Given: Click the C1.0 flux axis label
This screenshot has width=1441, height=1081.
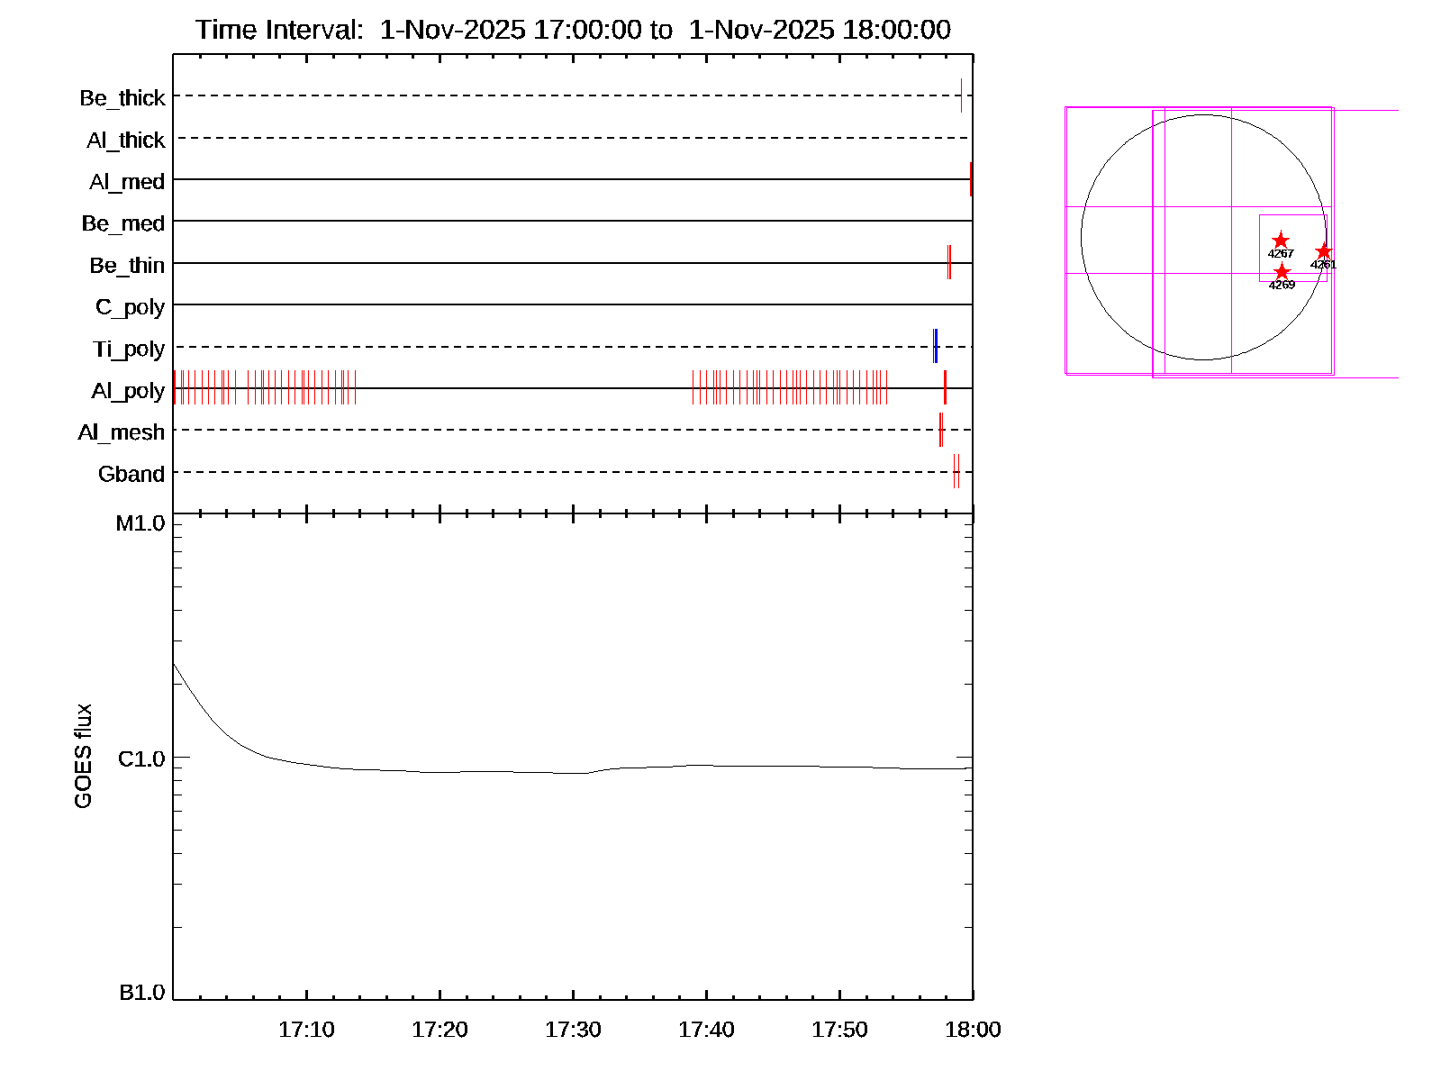Looking at the screenshot, I should pyautogui.click(x=141, y=759).
